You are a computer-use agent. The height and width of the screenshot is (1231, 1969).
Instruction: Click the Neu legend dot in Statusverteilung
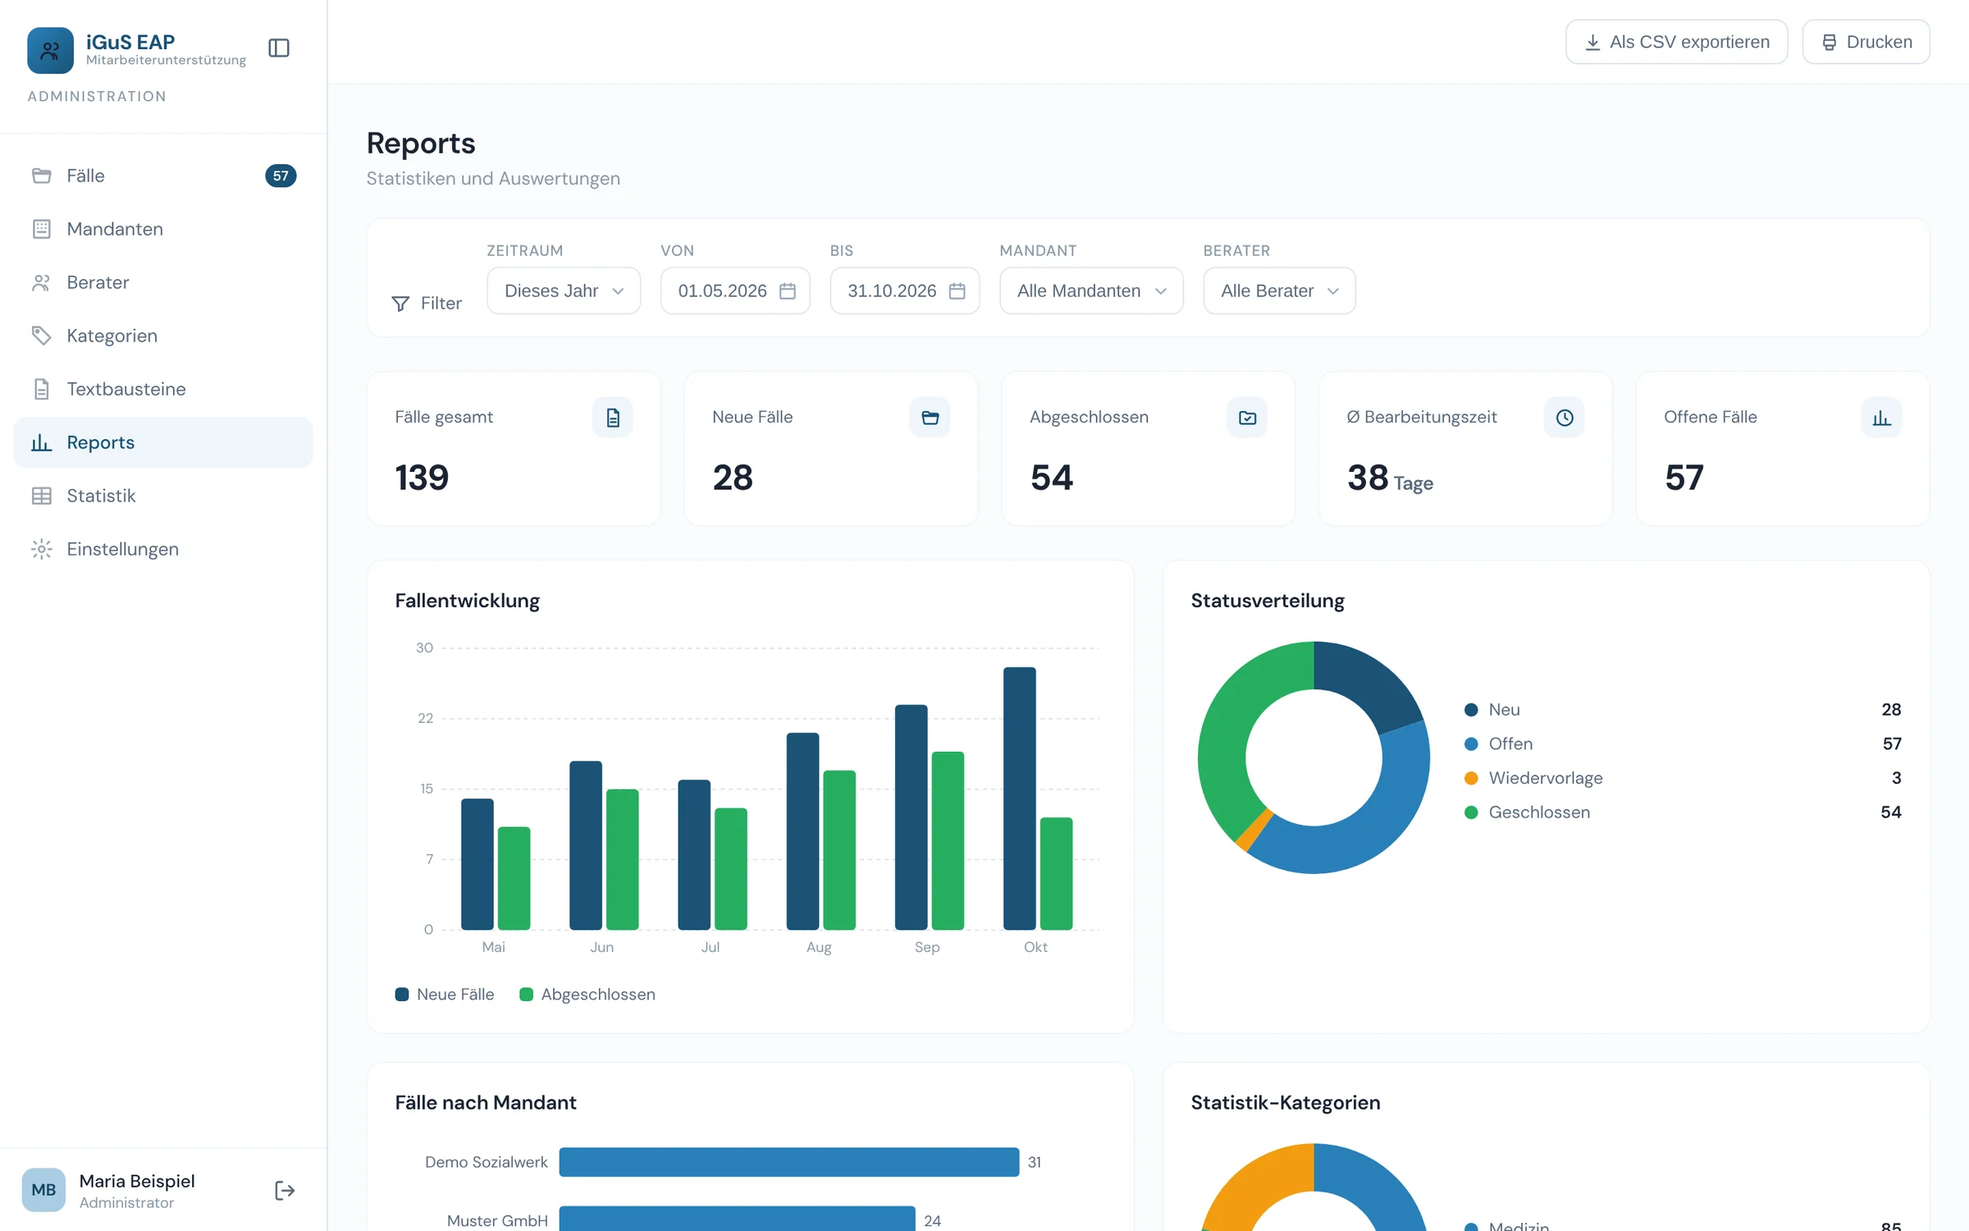[1471, 710]
